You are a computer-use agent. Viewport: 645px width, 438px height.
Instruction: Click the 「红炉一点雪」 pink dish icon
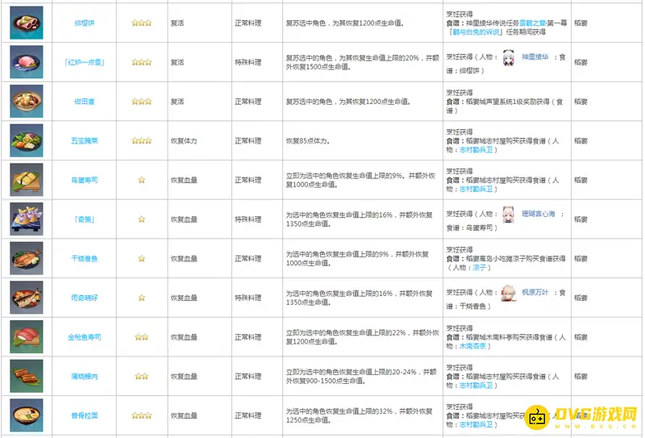click(x=26, y=62)
